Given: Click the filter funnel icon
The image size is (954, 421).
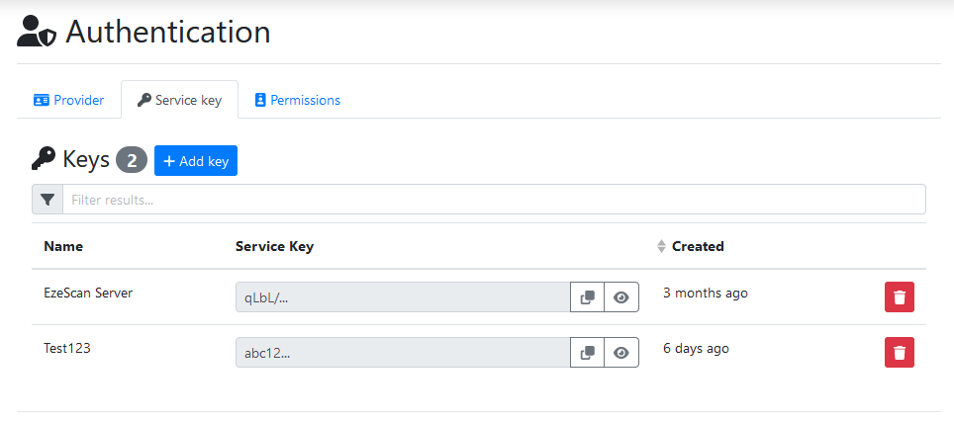Looking at the screenshot, I should (x=48, y=200).
